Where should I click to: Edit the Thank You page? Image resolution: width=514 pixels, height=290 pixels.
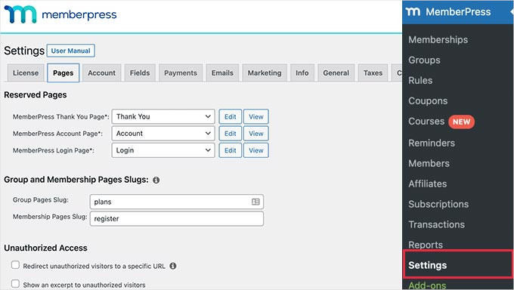tap(230, 116)
